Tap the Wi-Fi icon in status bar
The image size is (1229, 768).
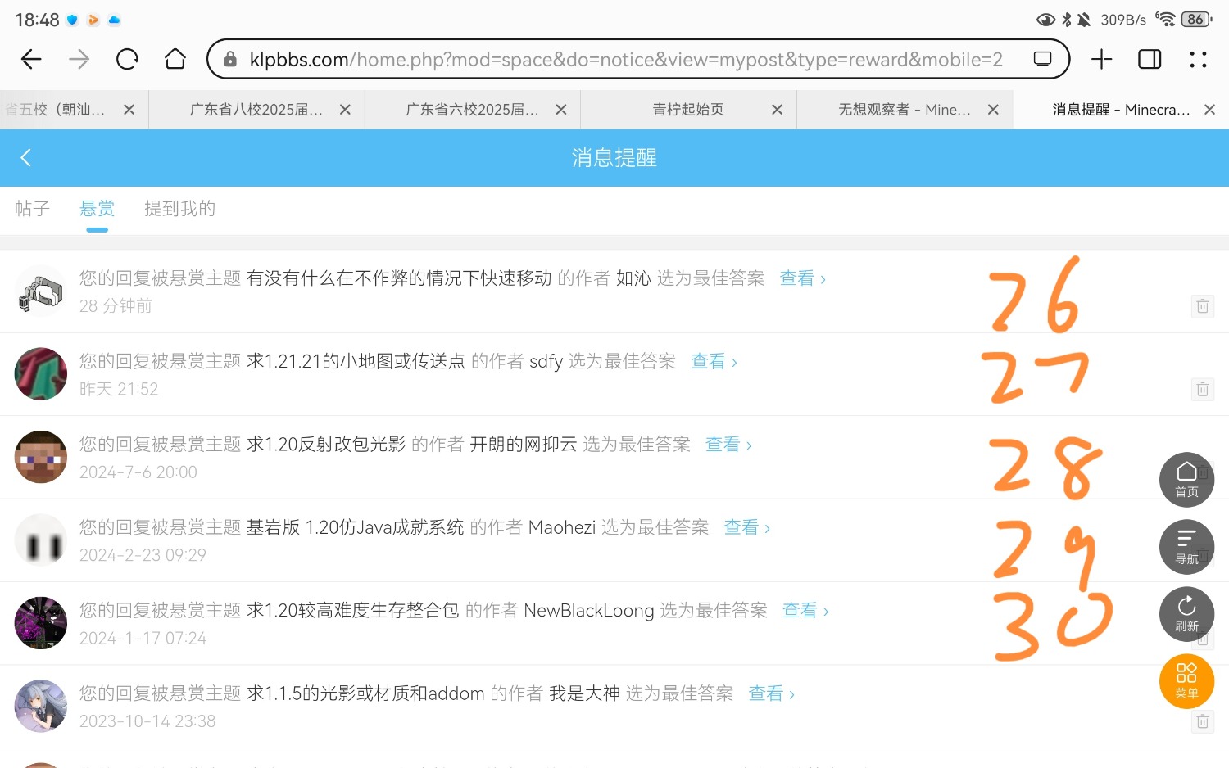tap(1165, 19)
